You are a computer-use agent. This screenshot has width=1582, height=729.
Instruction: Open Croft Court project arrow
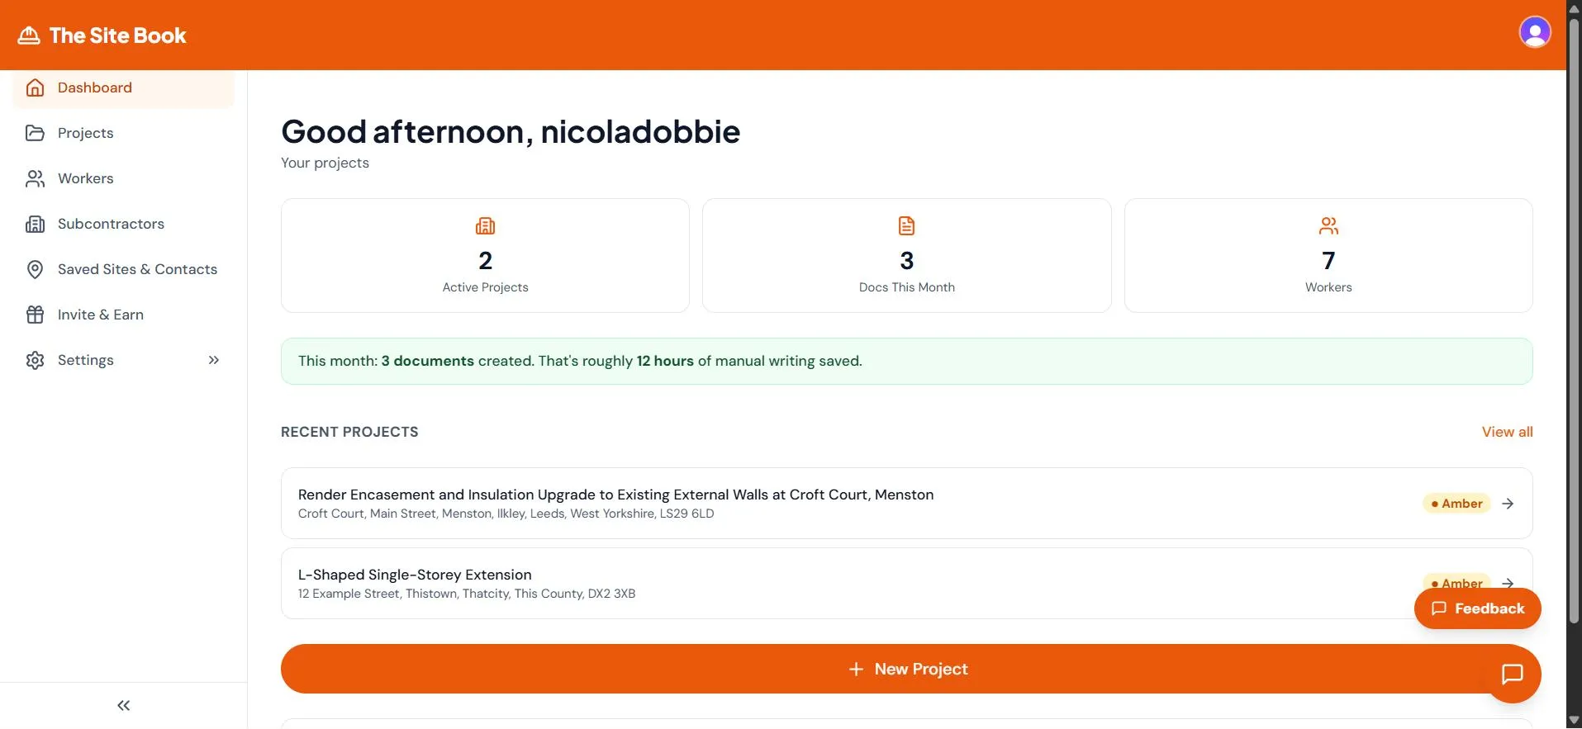point(1508,504)
